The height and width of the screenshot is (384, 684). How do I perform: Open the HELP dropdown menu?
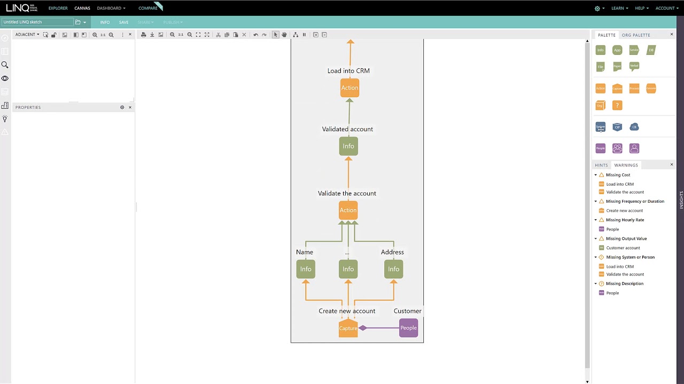point(642,8)
